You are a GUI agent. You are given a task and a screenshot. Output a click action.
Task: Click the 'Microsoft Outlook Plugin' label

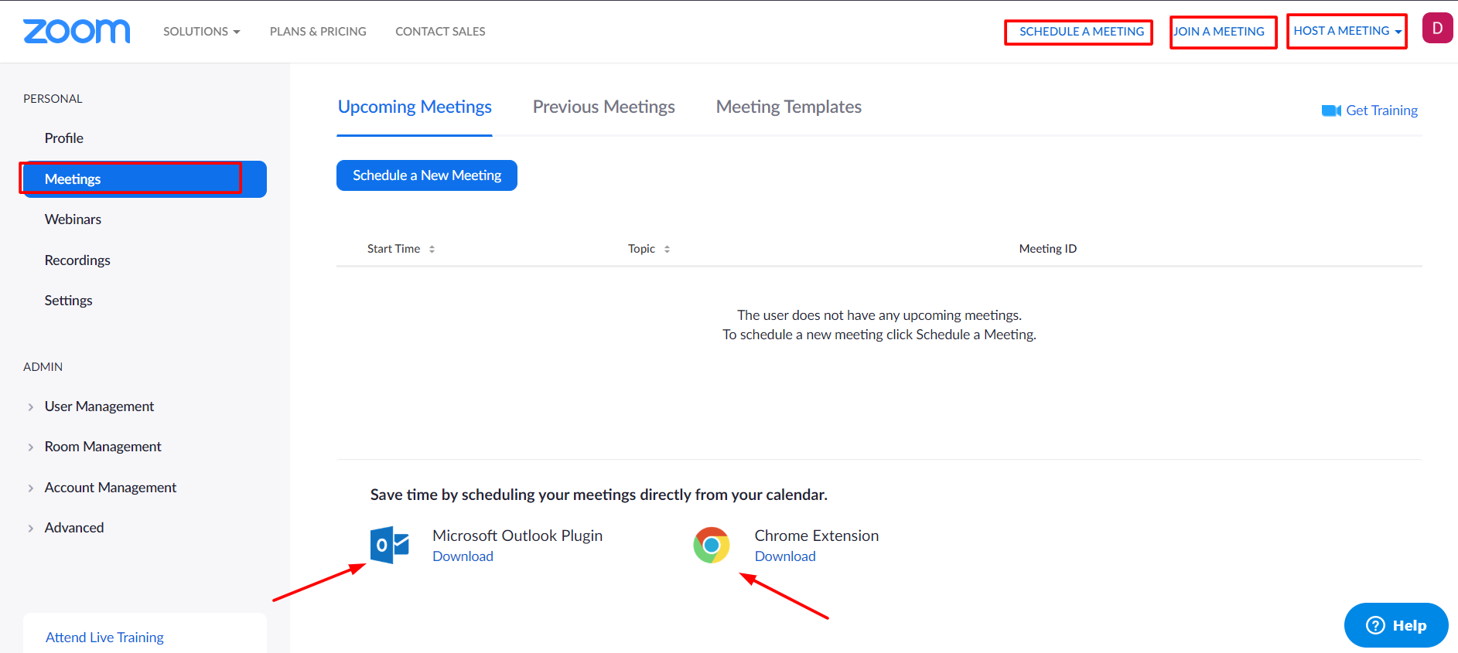[x=517, y=536]
